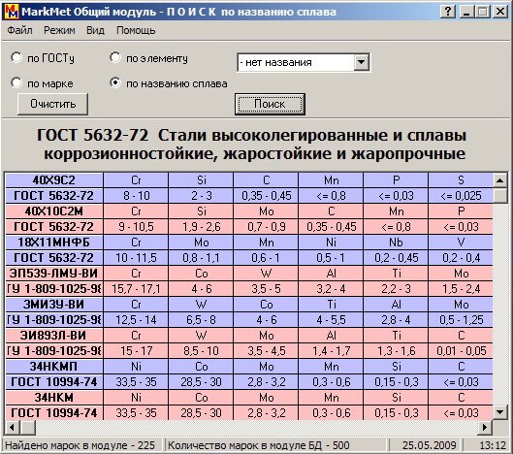Click the Поиск button
This screenshot has width=513, height=454.
270,104
